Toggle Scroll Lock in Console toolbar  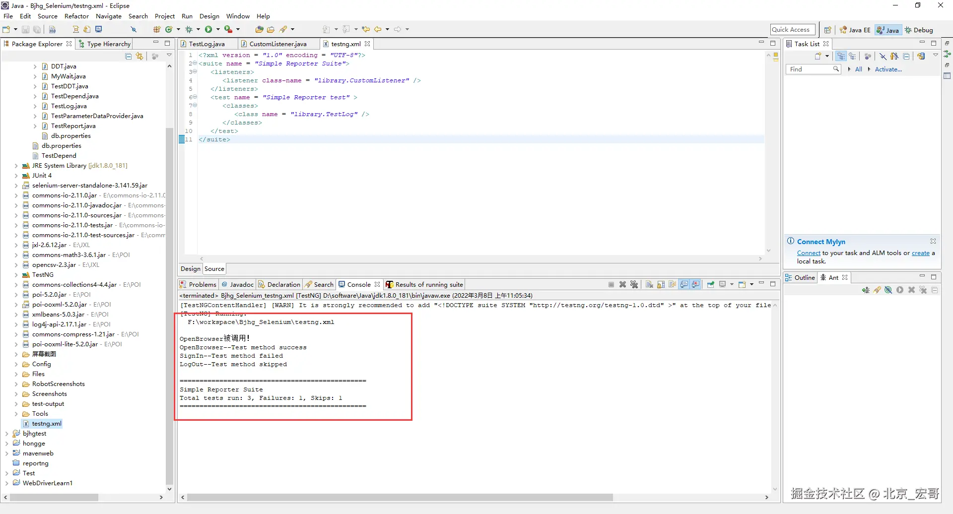pos(661,284)
